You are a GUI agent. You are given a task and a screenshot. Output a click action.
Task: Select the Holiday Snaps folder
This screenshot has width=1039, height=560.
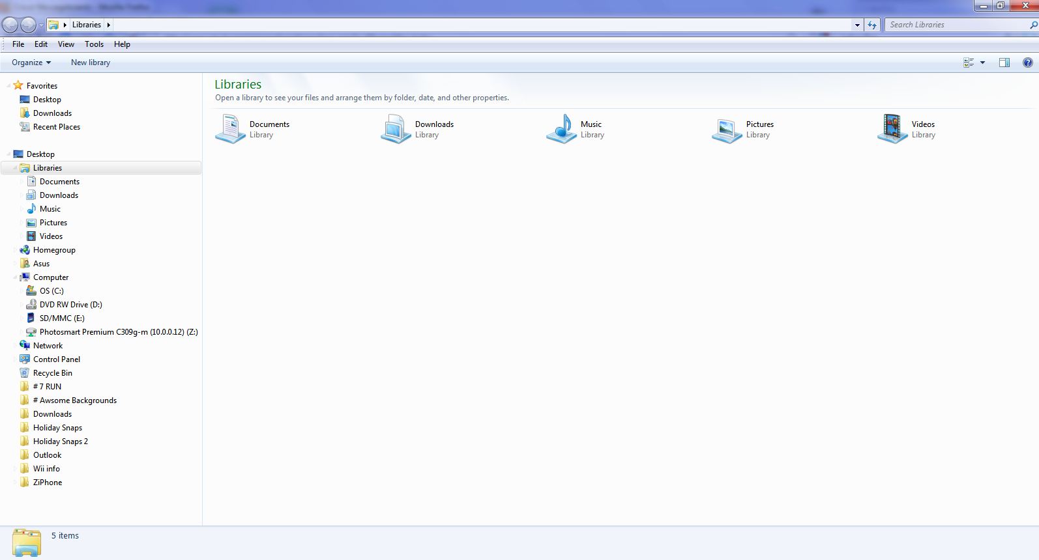click(57, 428)
